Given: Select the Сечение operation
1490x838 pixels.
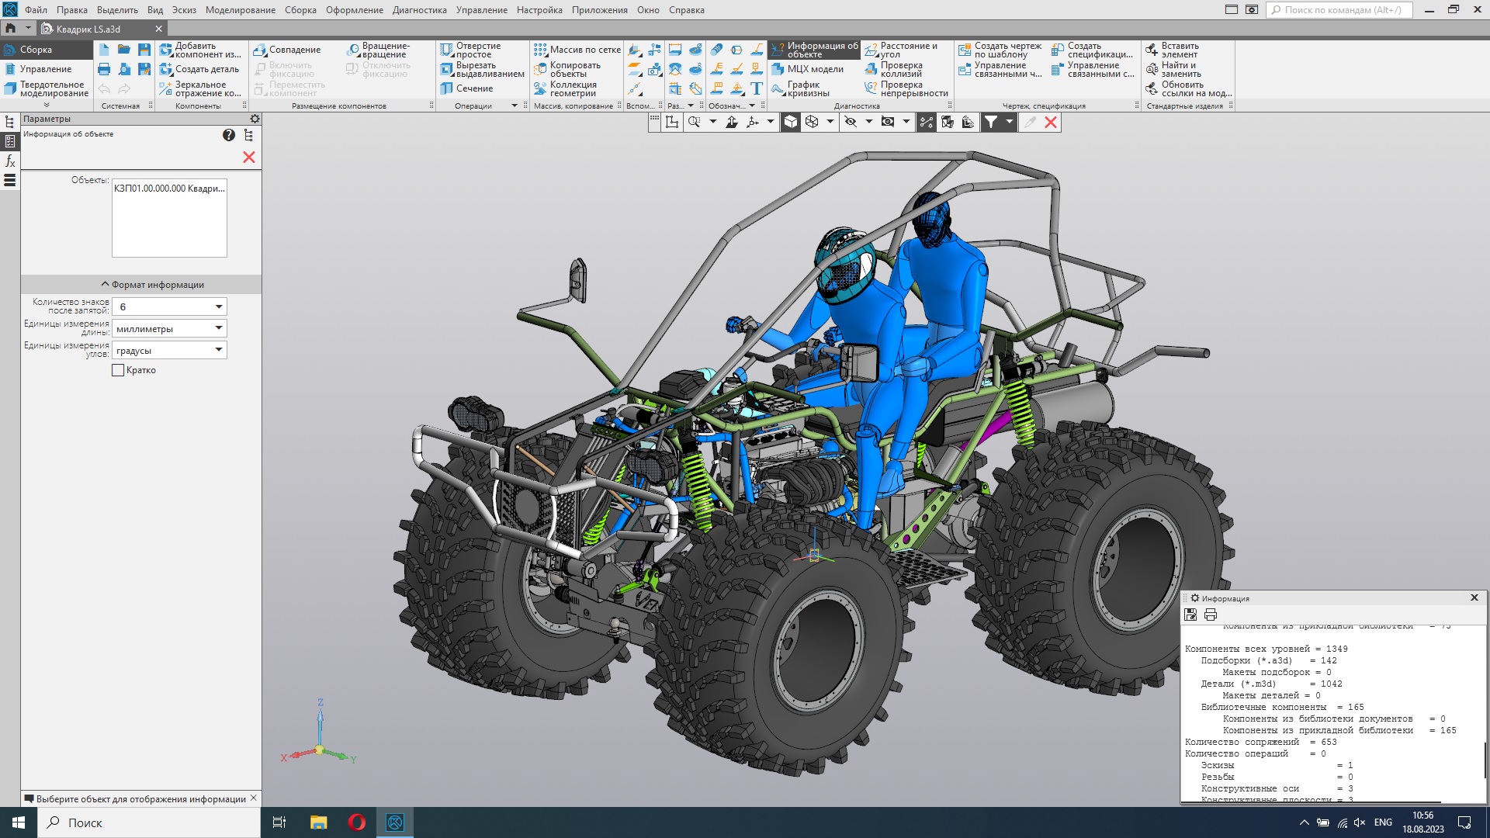Looking at the screenshot, I should [473, 88].
